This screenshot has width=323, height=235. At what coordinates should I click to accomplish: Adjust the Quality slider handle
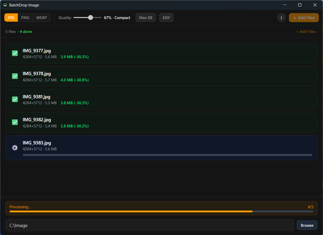click(90, 18)
